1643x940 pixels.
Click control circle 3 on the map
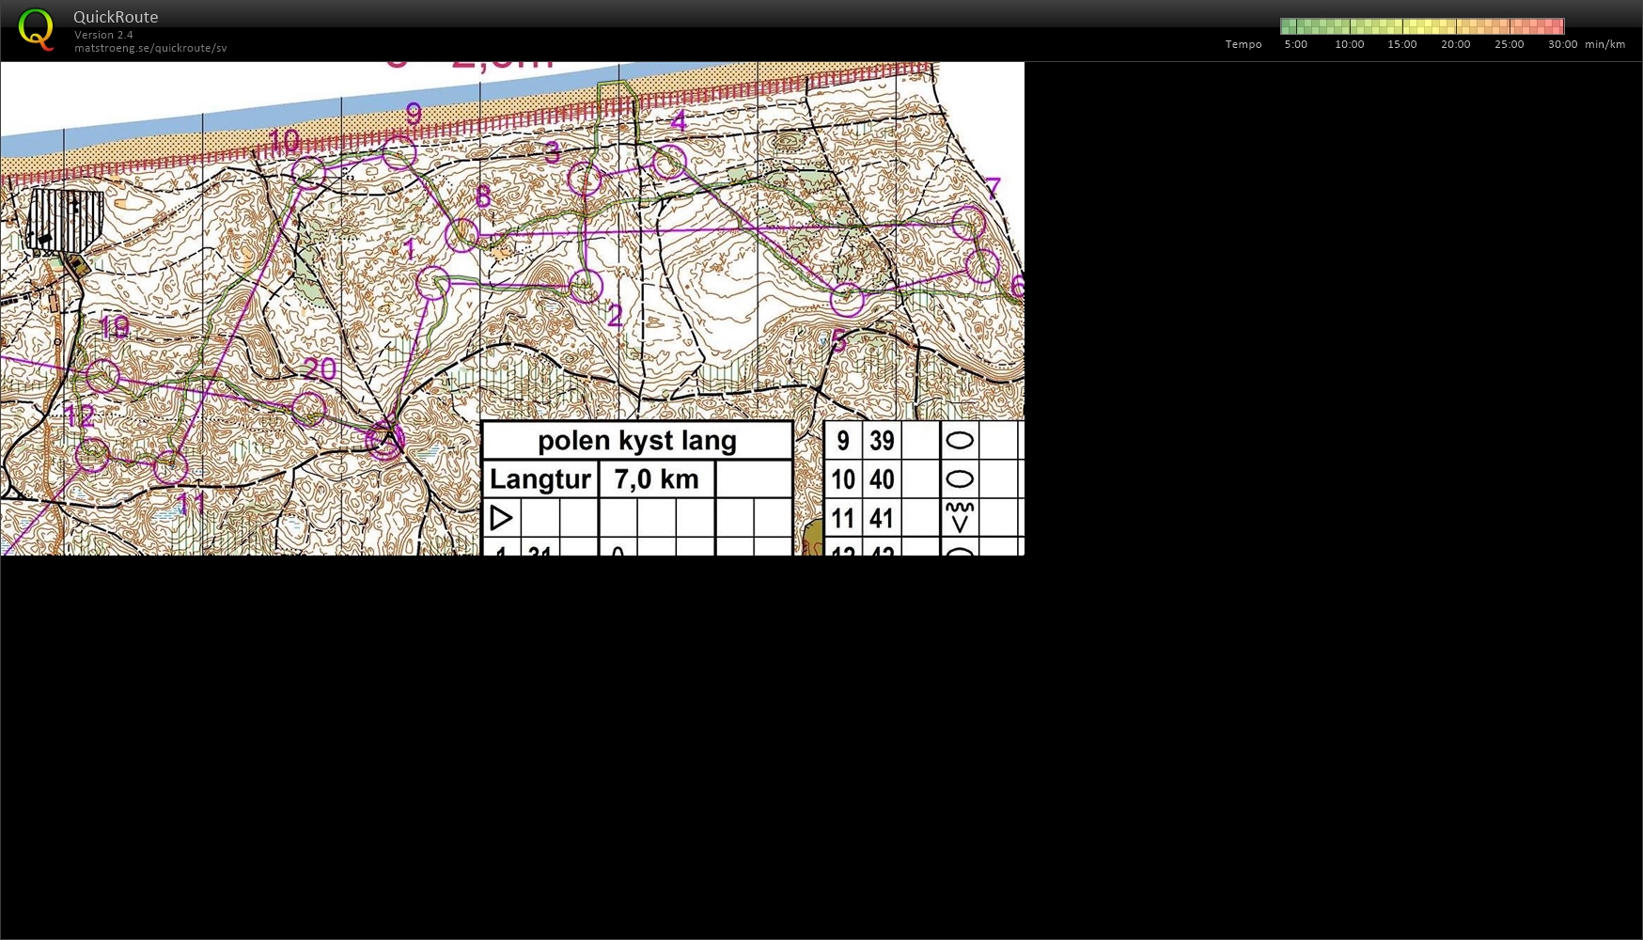tap(585, 179)
